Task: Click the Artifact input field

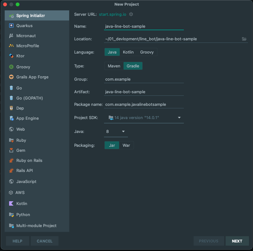Action: (x=144, y=92)
